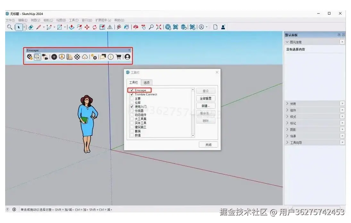Switch to the 选项 tab in toolbar dialog
This screenshot has width=351, height=223.
(x=147, y=82)
